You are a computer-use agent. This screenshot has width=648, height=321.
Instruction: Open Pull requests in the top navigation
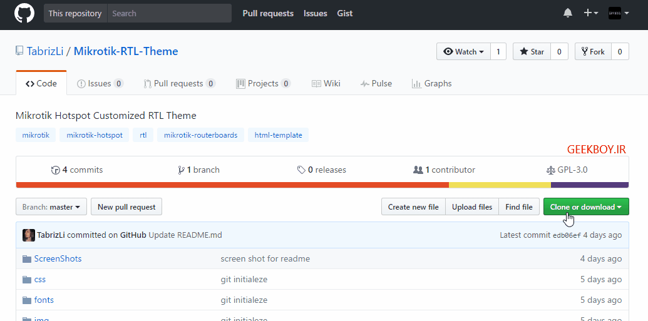click(x=268, y=14)
